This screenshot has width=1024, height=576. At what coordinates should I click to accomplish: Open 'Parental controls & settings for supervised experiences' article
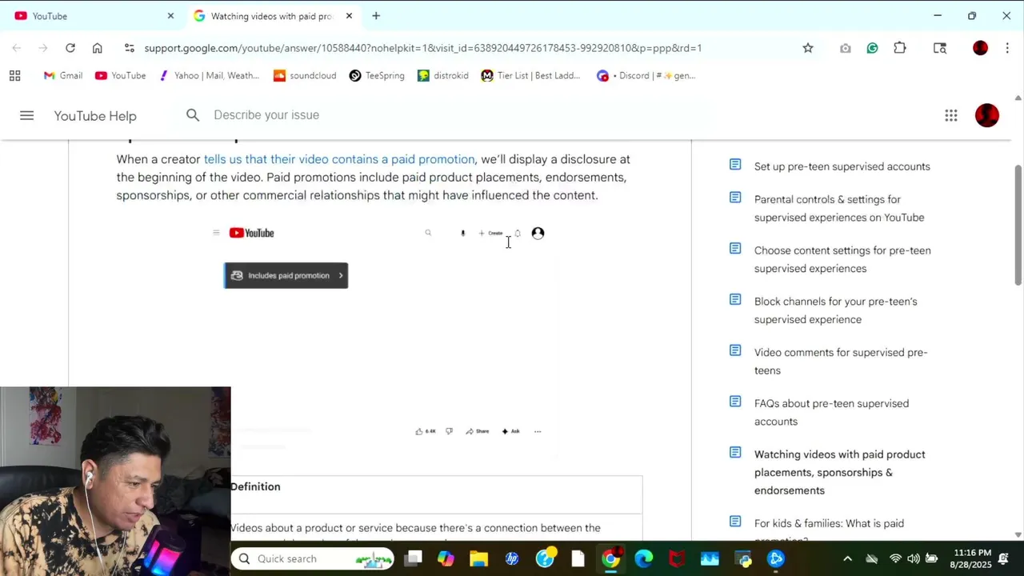839,208
